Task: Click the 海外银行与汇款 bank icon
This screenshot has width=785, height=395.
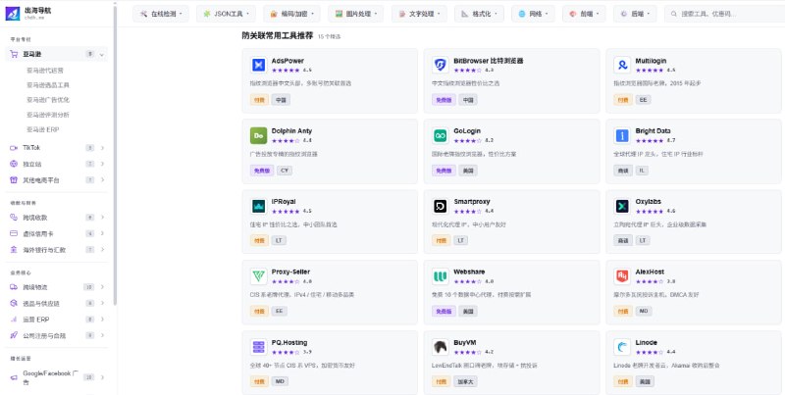Action: (14, 250)
